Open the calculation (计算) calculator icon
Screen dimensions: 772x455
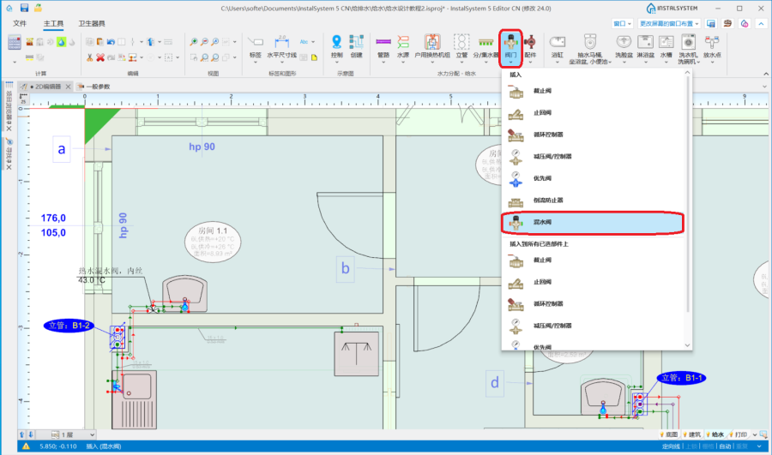pos(15,43)
